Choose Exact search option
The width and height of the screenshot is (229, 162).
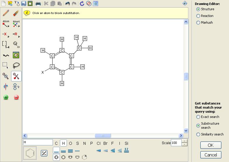(198, 117)
